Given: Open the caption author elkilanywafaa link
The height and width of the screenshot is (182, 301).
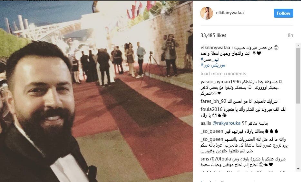Looking at the screenshot, I should [215, 48].
